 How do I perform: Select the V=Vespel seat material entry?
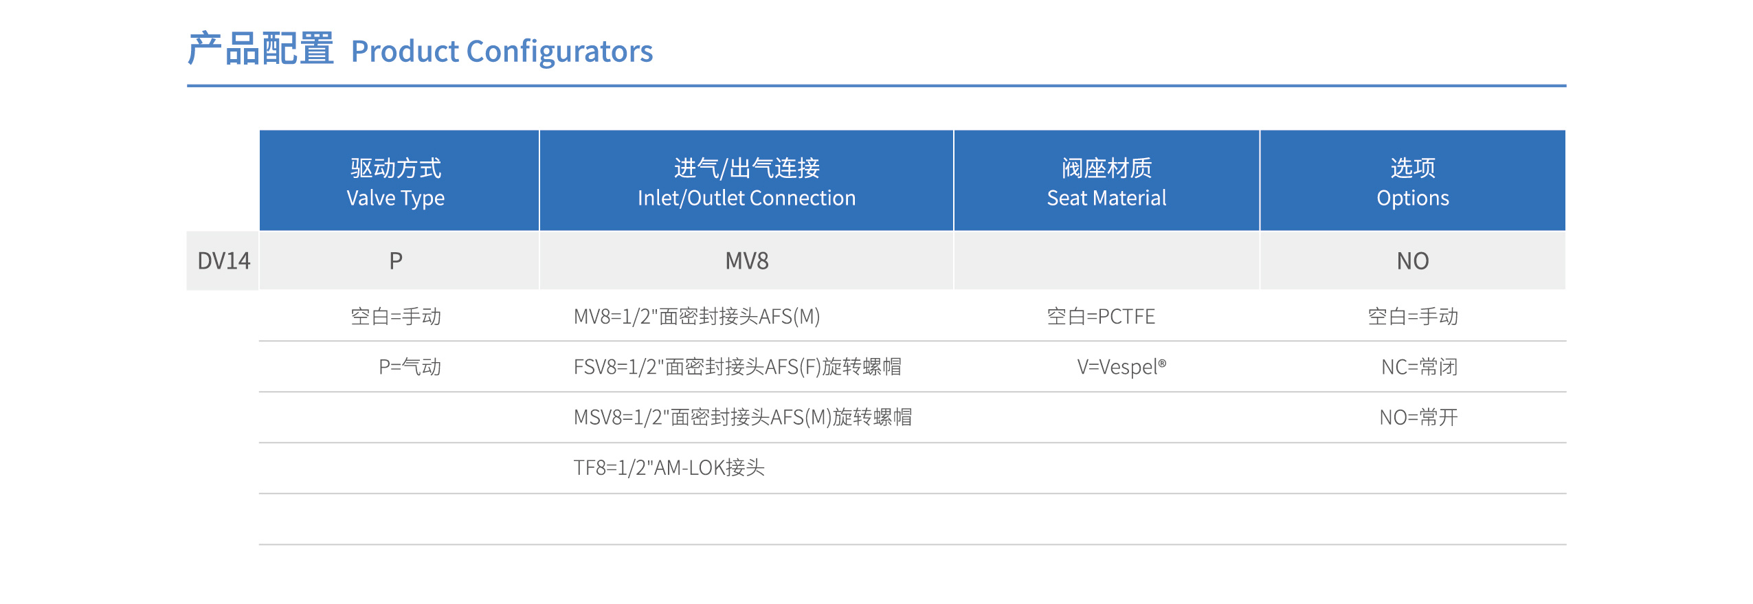click(x=1121, y=367)
